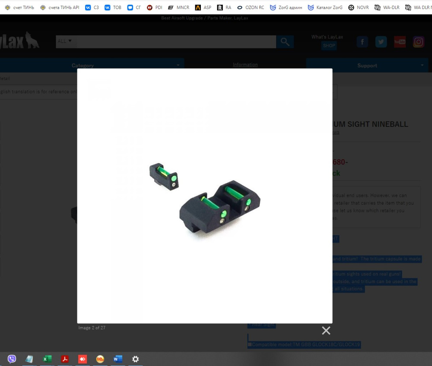The height and width of the screenshot is (366, 432).
Task: Open the LayLax Instagram icon
Action: coord(419,42)
